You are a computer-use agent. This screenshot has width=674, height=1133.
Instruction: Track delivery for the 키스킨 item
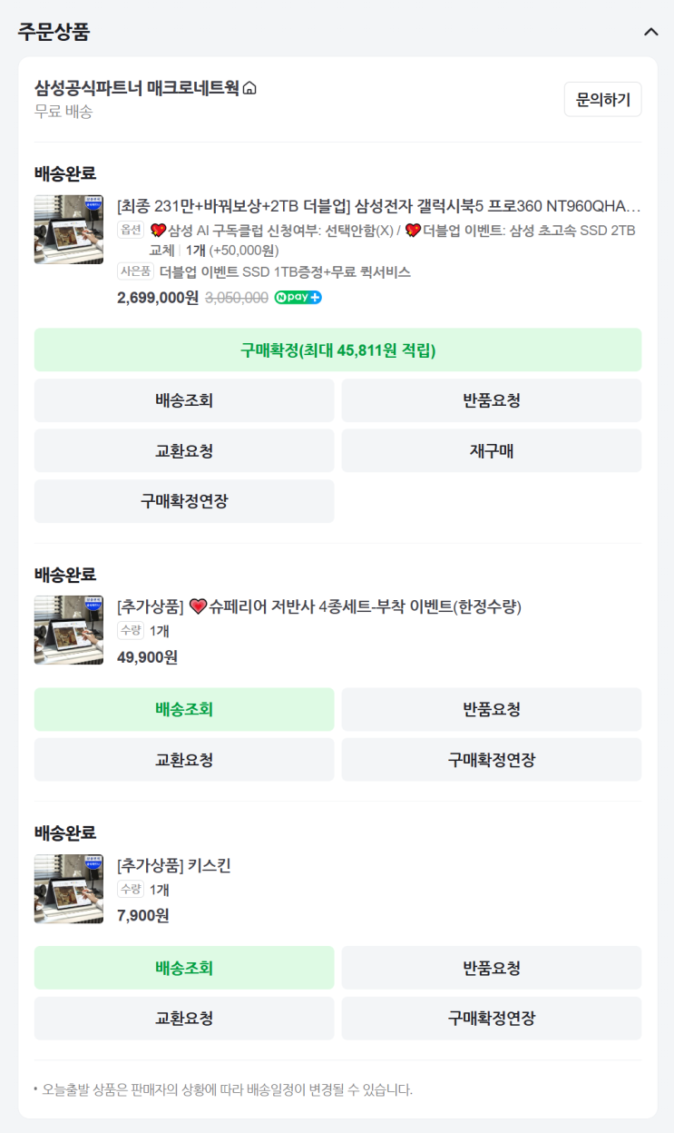(184, 968)
